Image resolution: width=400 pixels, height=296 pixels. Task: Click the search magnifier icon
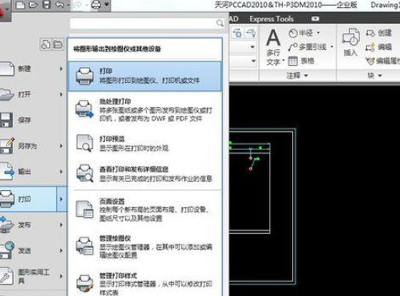(x=220, y=23)
